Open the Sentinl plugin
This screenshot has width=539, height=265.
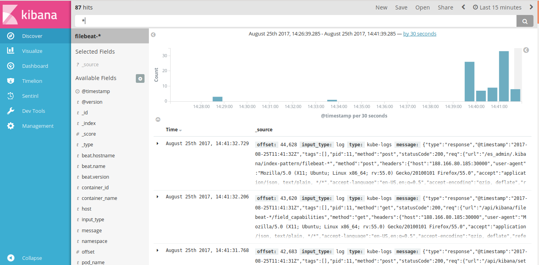(36, 96)
